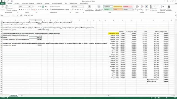The height and width of the screenshot is (99, 177).
Task: Apply Хороший cell style
Action: (x=108, y=9)
